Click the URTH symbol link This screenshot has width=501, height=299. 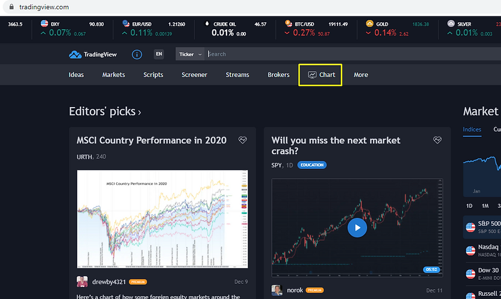pyautogui.click(x=84, y=157)
